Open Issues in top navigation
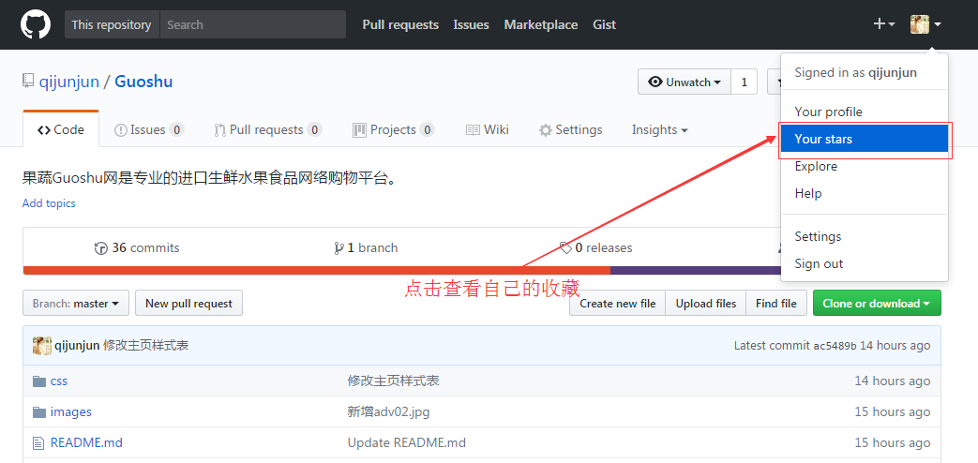The width and height of the screenshot is (978, 463). pos(471,25)
